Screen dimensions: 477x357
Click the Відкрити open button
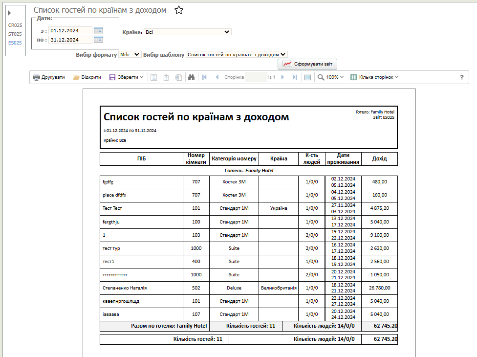click(x=87, y=77)
